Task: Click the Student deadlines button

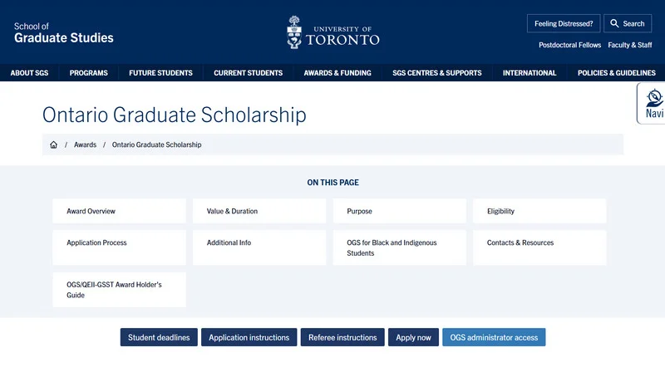Action: [159, 337]
